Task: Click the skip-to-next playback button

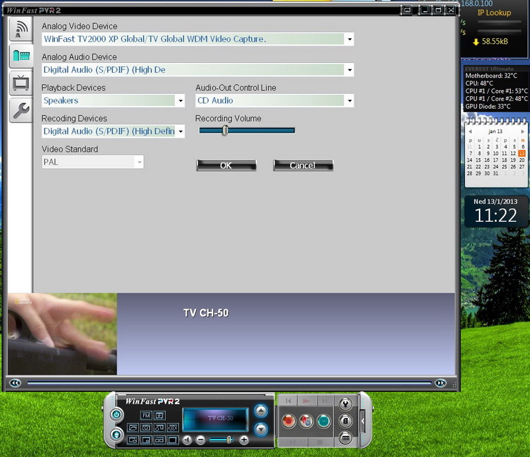Action: (x=325, y=401)
